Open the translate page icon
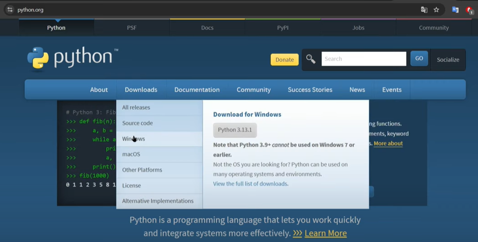Viewport: 478px width, 242px height. [x=424, y=10]
